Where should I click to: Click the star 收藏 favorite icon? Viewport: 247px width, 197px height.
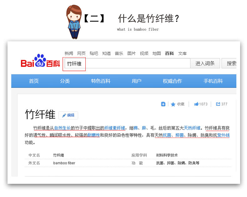point(173,104)
